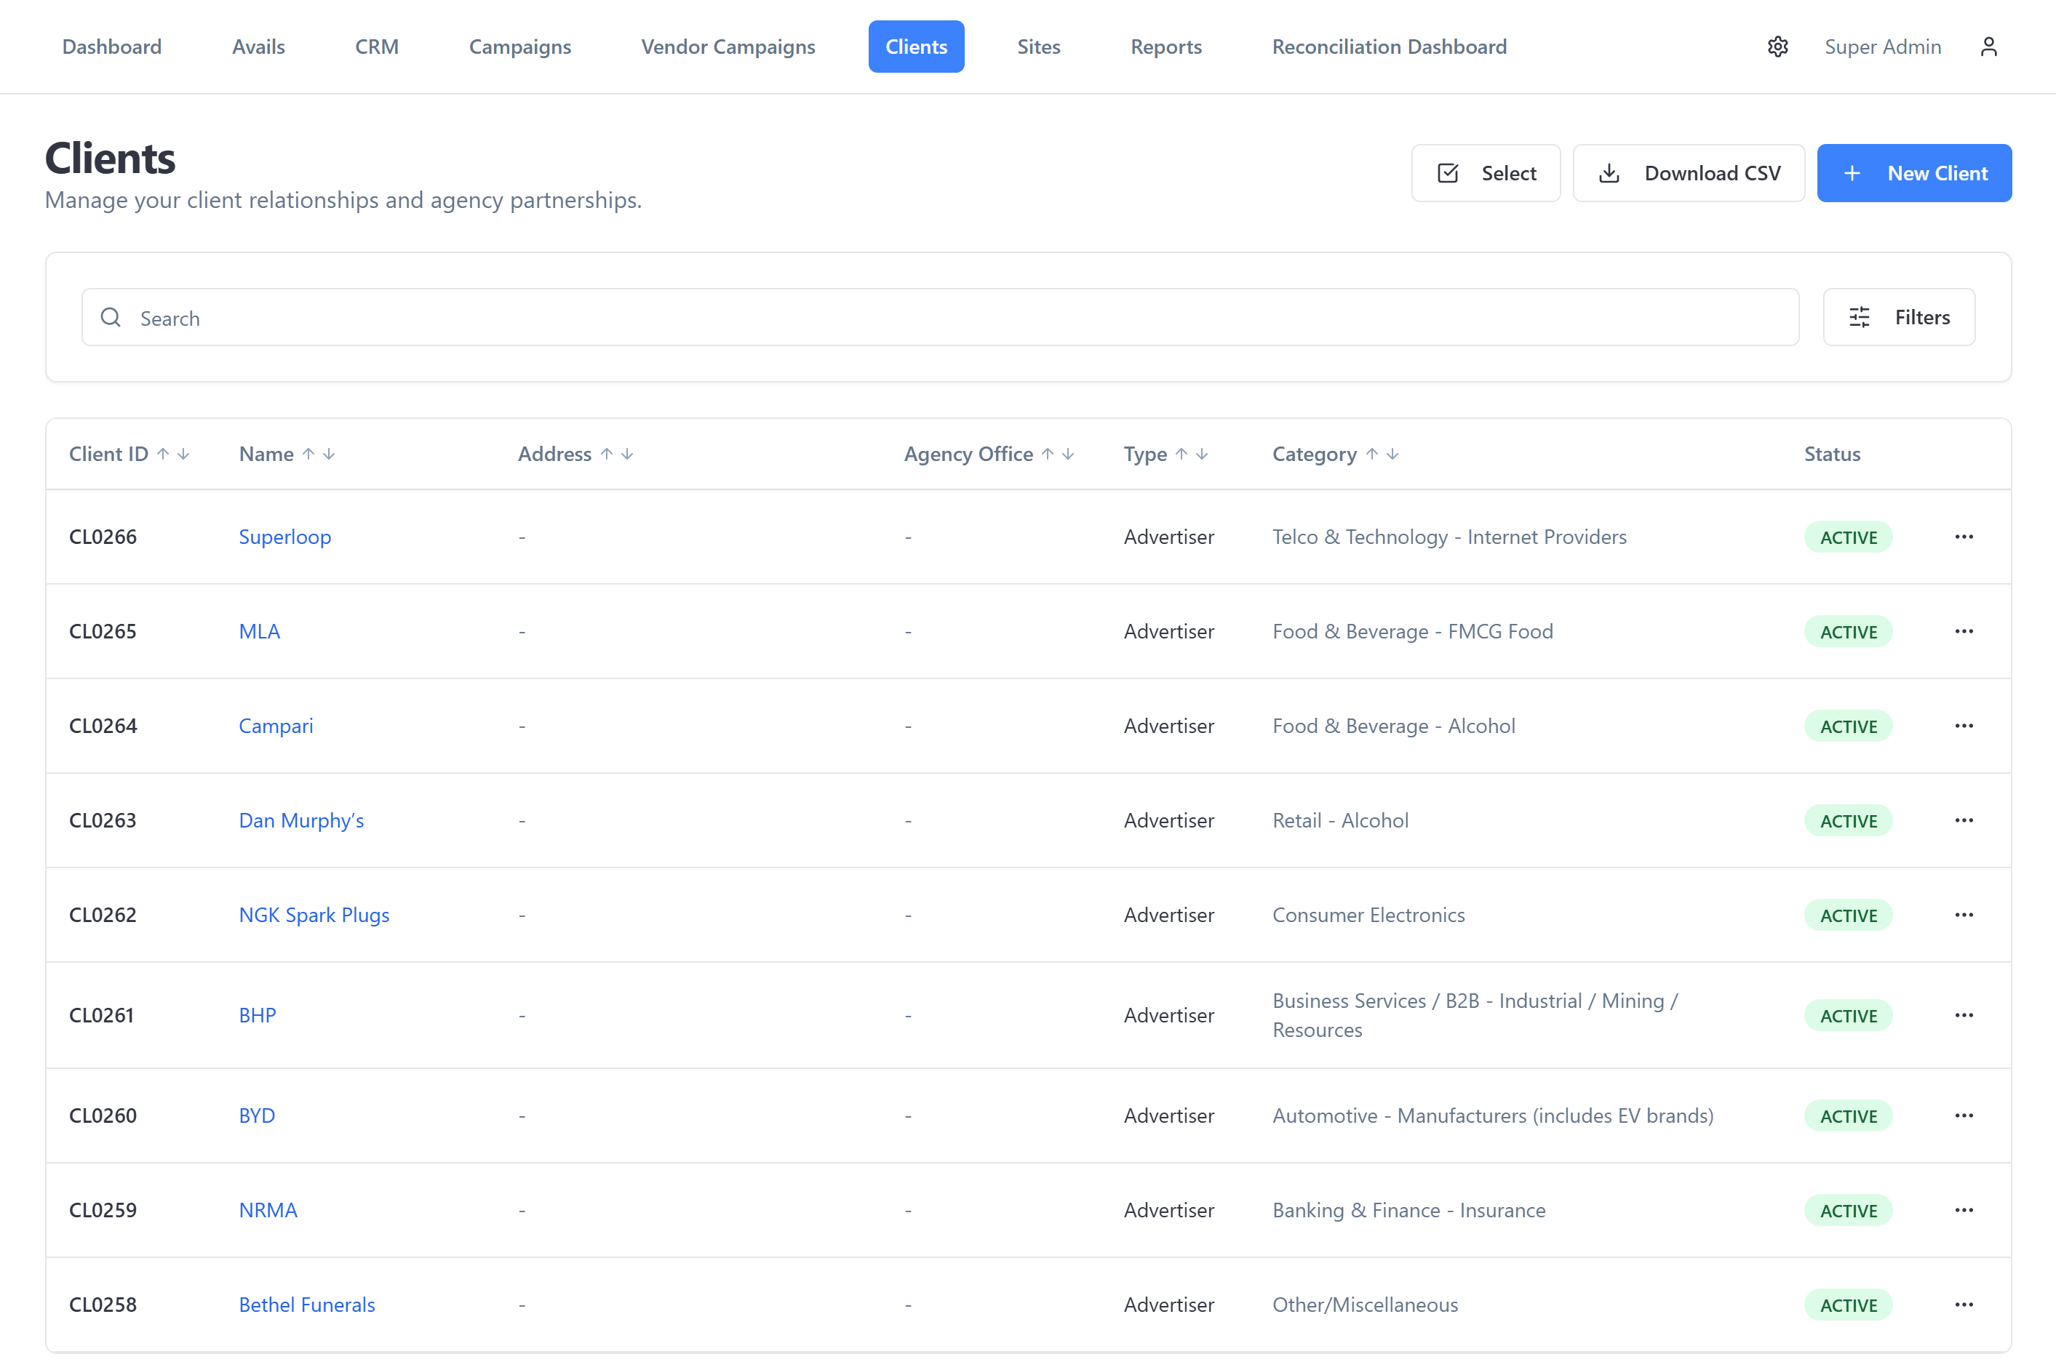Sort Name descending arrow
This screenshot has width=2056, height=1370.
point(330,454)
